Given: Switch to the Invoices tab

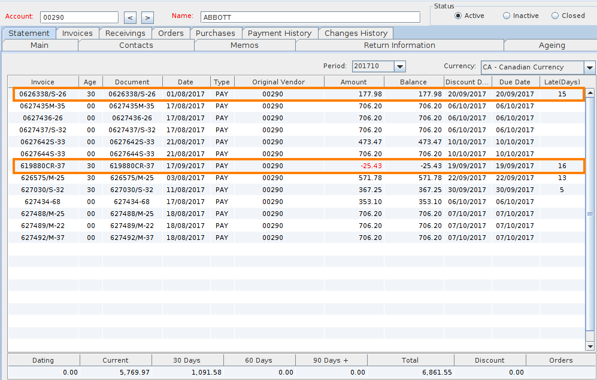Looking at the screenshot, I should point(77,34).
